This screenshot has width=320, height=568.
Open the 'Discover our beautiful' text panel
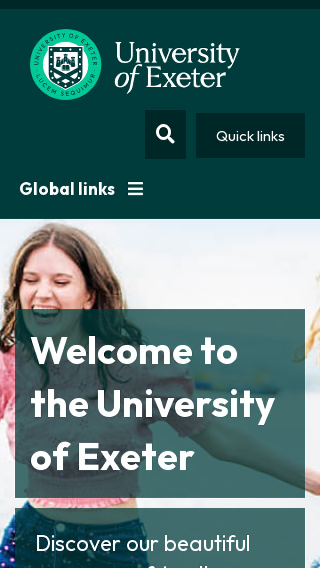160,538
